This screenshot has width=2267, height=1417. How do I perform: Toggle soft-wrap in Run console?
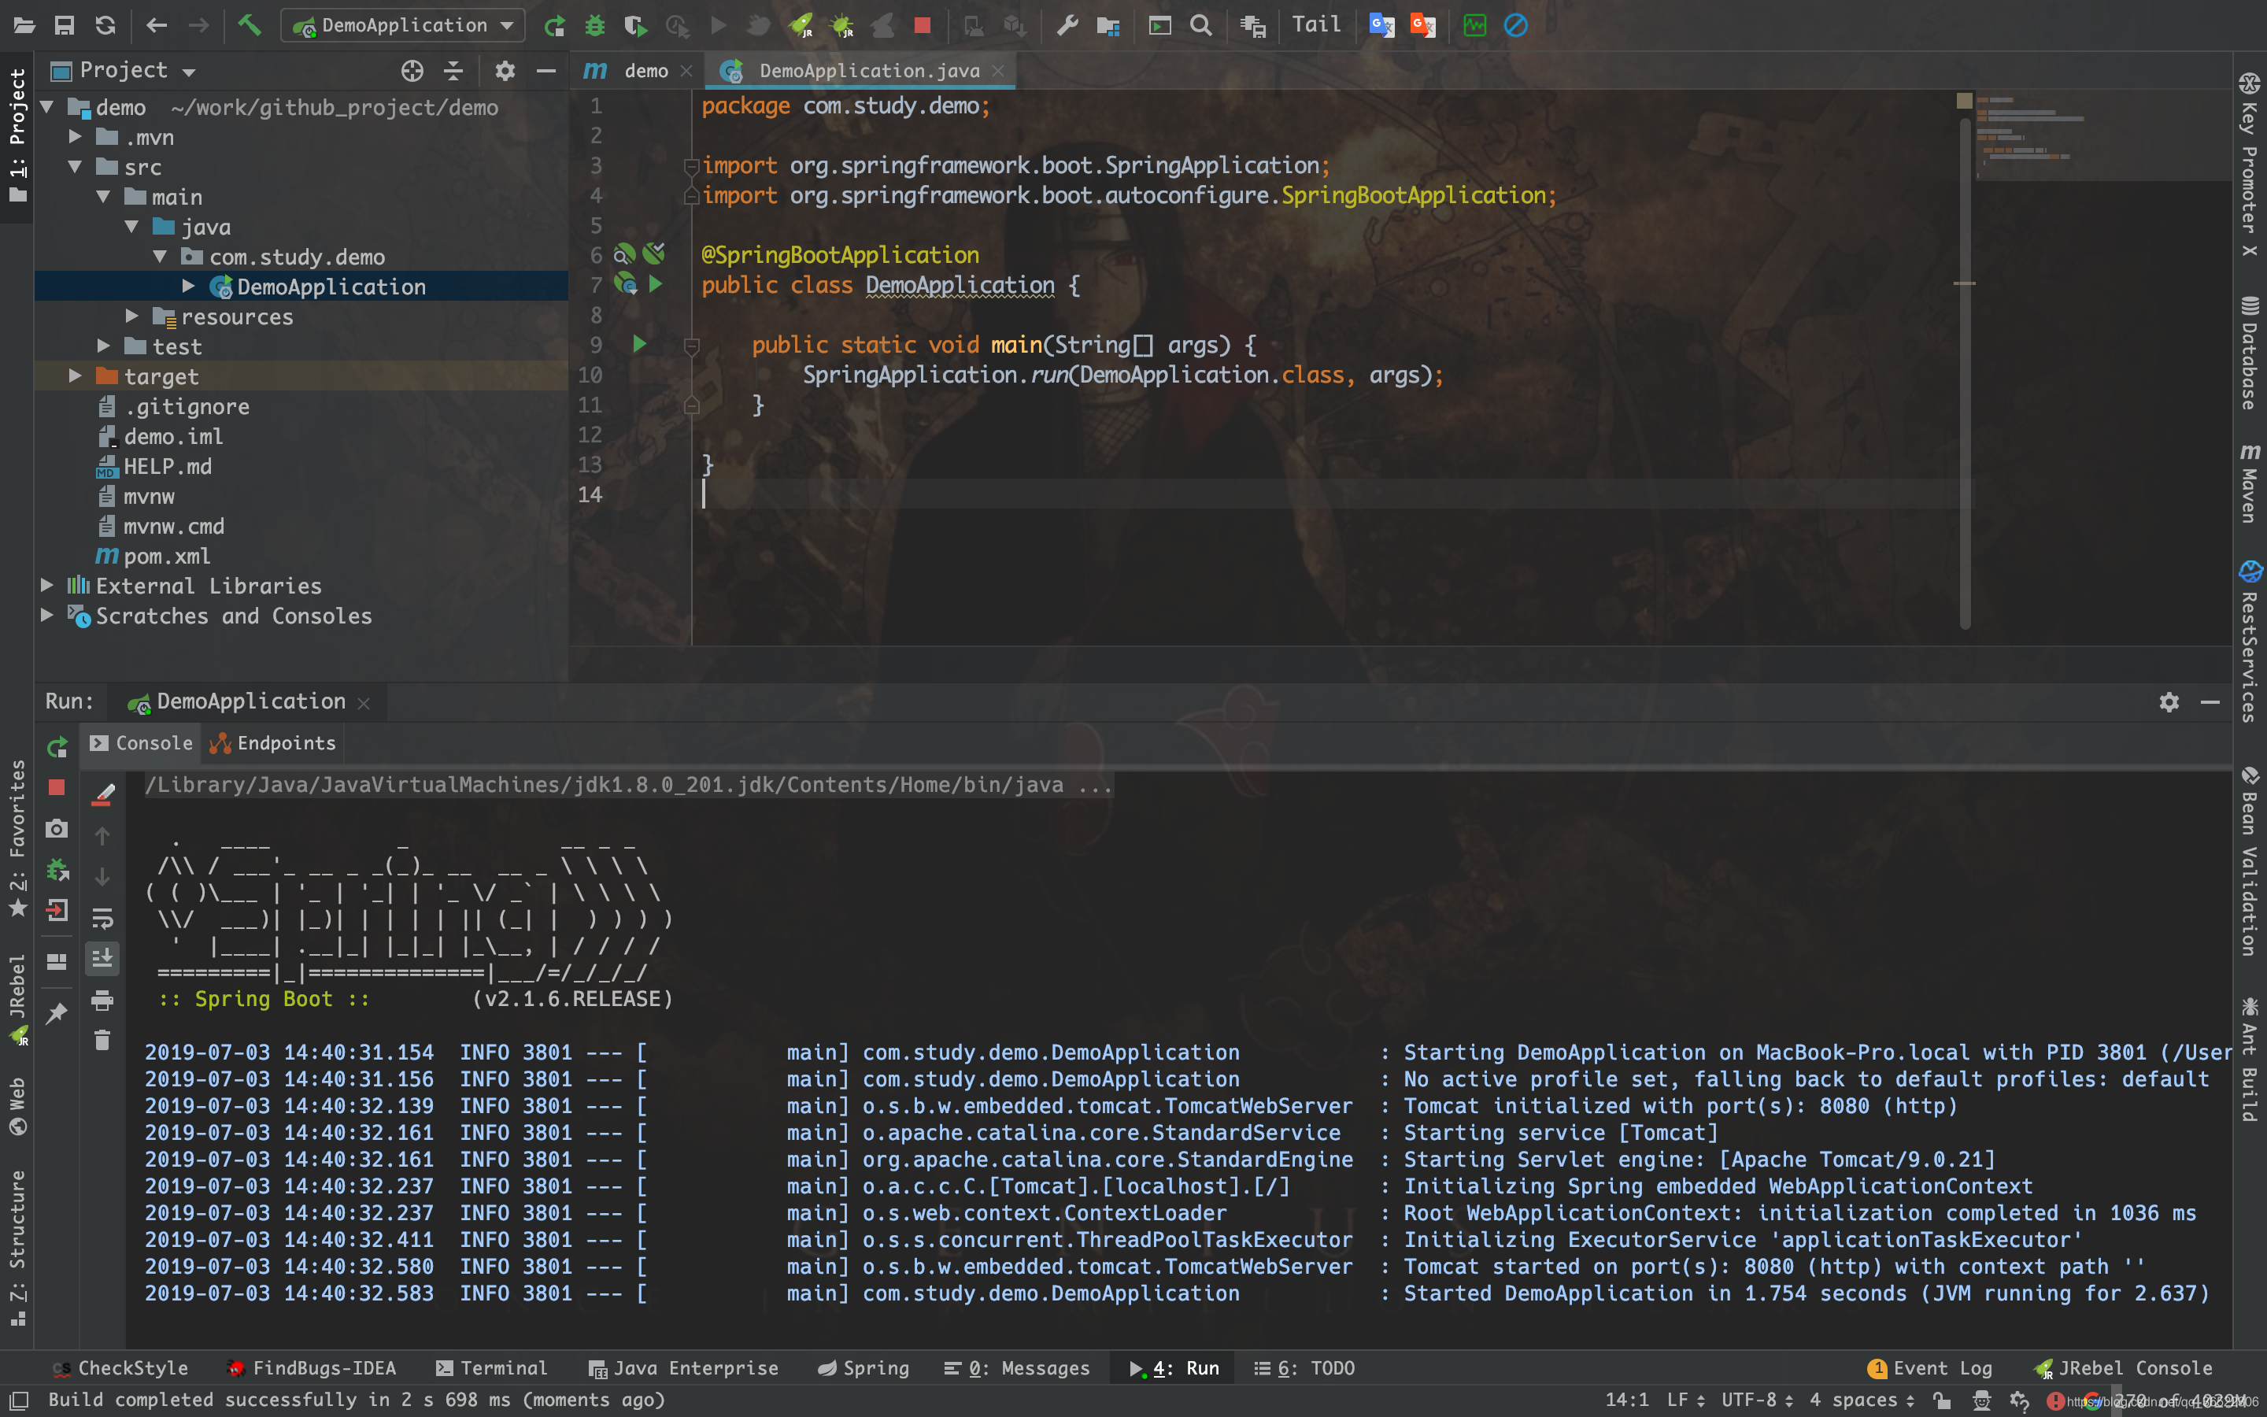click(102, 917)
